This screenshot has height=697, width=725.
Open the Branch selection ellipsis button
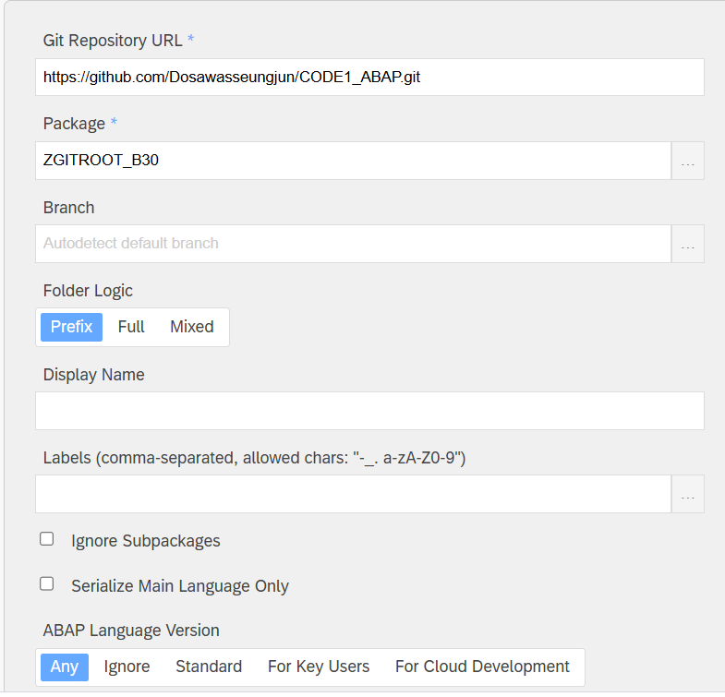pos(687,244)
